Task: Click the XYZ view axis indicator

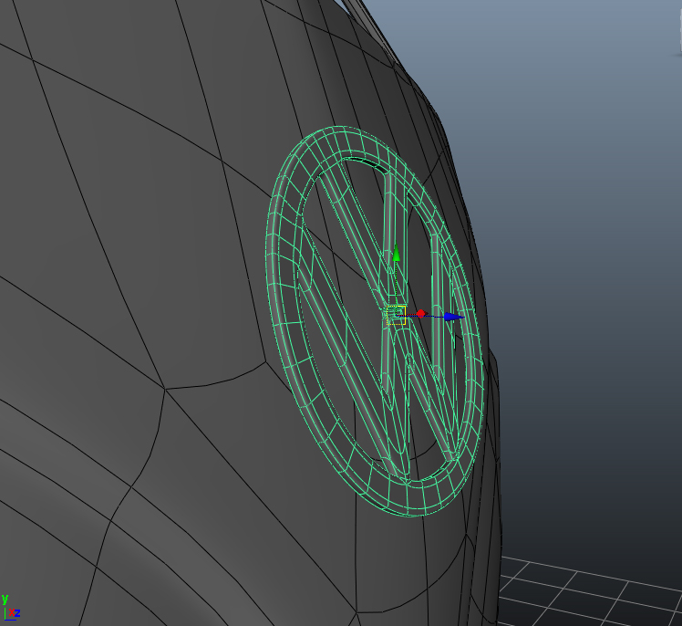Action: click(10, 608)
